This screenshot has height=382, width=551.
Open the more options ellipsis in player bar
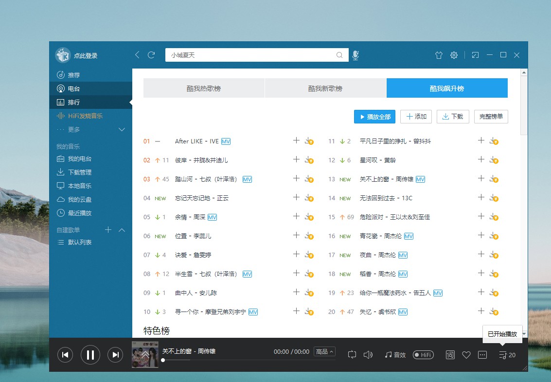tap(482, 355)
